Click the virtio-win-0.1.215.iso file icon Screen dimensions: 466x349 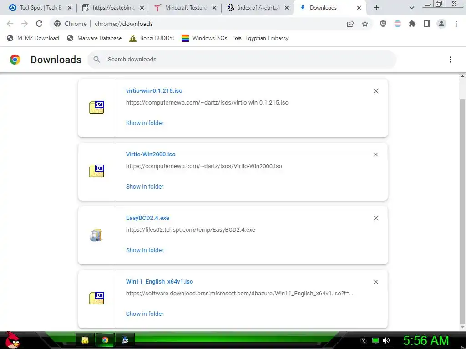coord(96,107)
